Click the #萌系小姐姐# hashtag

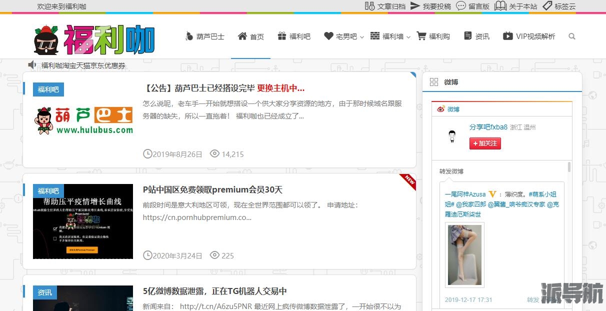point(500,199)
